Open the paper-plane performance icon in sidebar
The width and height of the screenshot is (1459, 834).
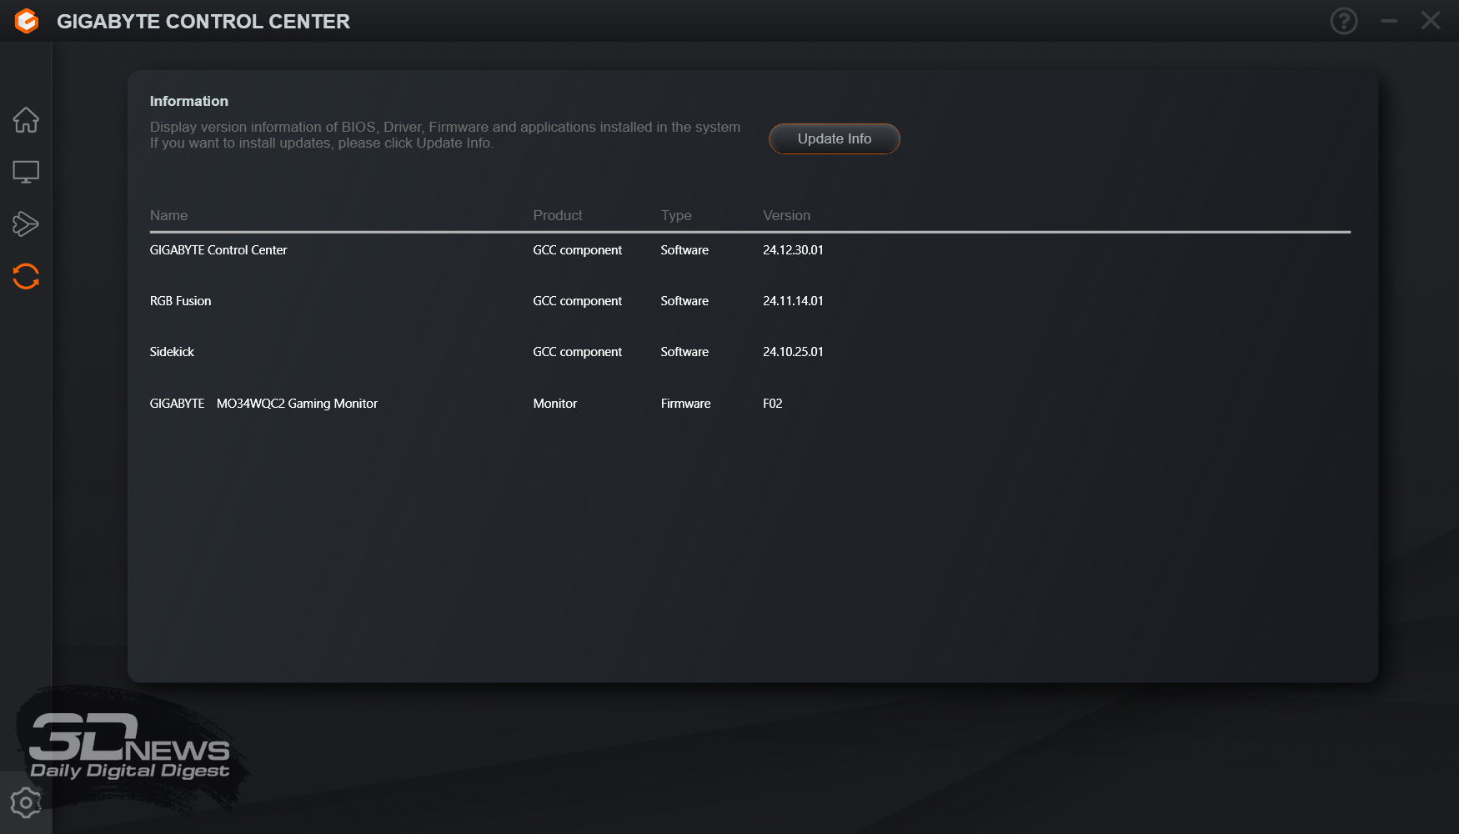[26, 224]
